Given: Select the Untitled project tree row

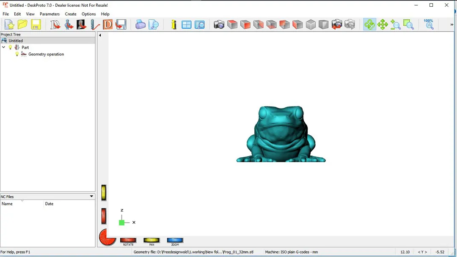Looking at the screenshot, I should pyautogui.click(x=47, y=41).
